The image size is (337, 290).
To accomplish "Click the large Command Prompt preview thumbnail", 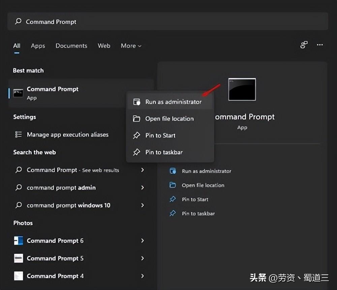I will point(242,89).
